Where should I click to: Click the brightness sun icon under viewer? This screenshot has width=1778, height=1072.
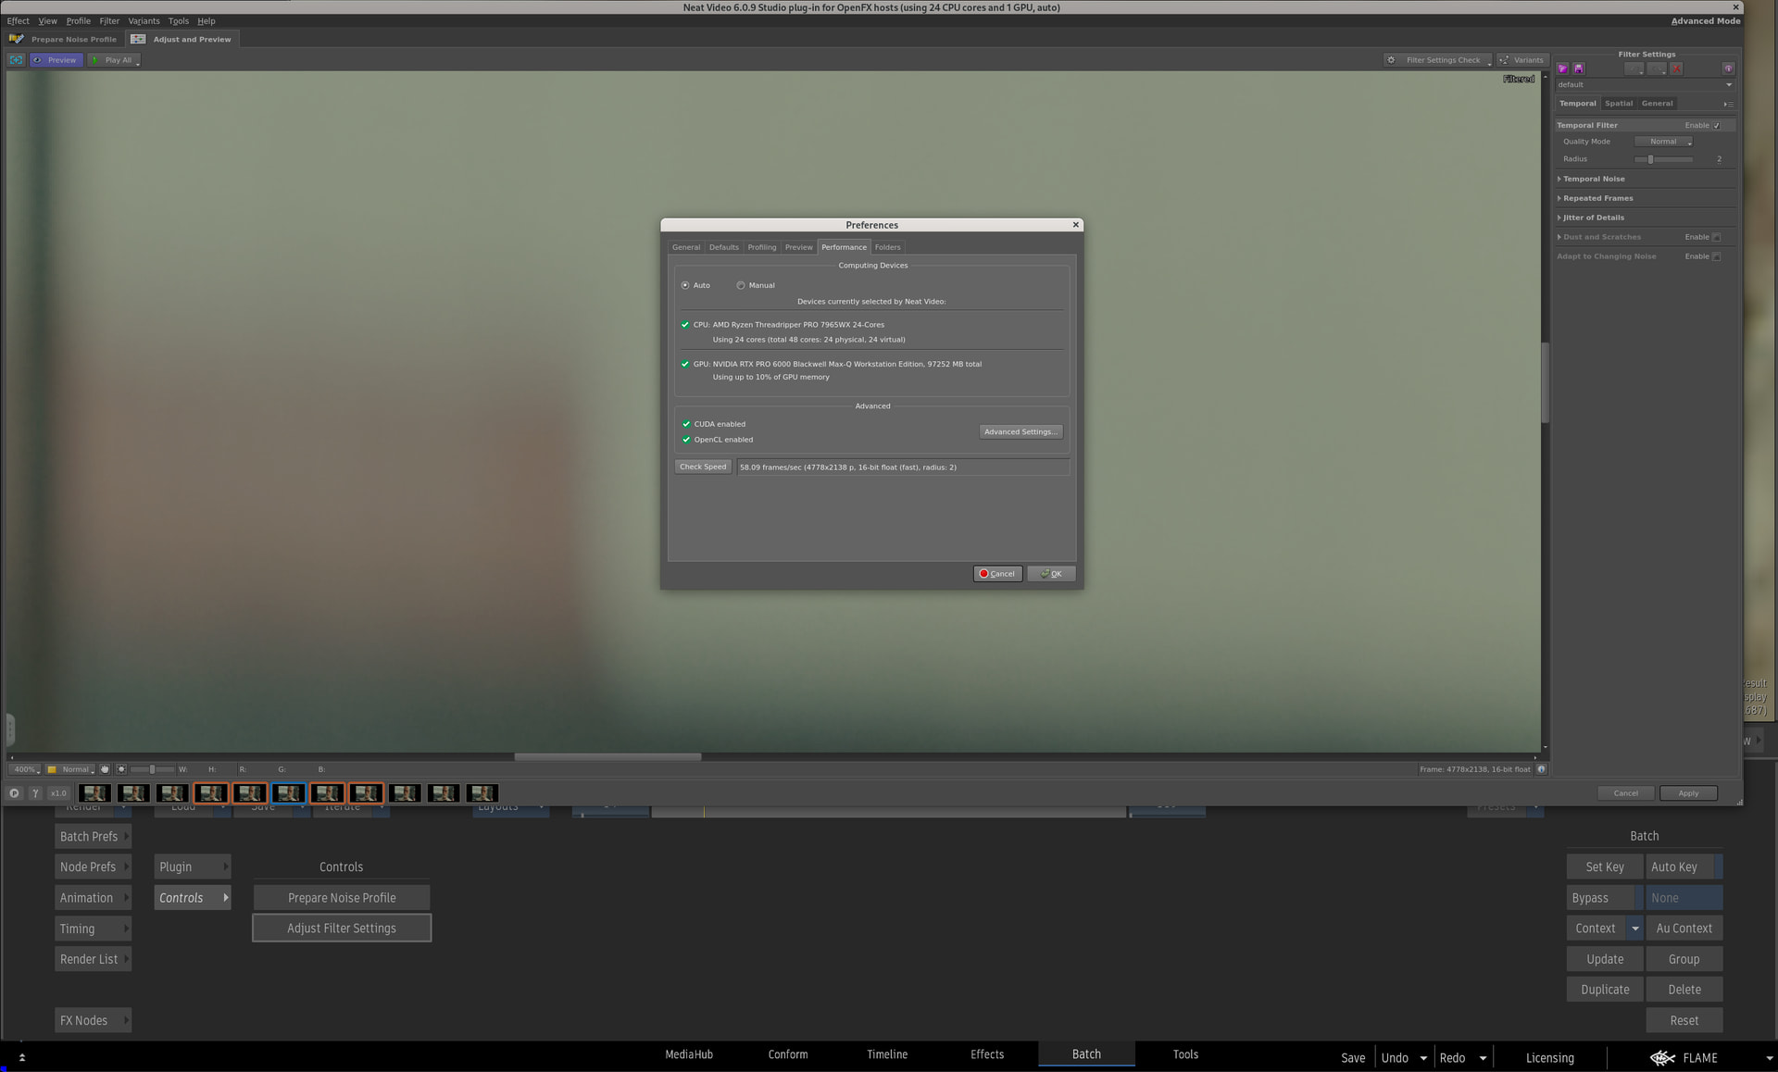coord(121,769)
